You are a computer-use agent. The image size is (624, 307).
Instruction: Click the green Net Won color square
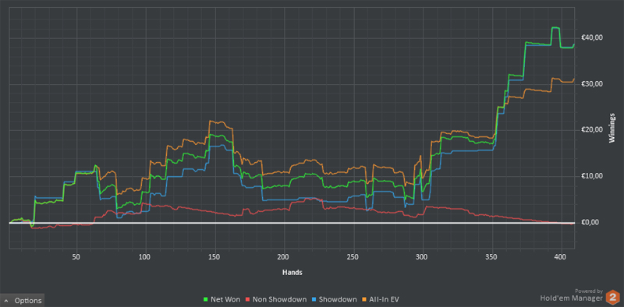point(205,300)
